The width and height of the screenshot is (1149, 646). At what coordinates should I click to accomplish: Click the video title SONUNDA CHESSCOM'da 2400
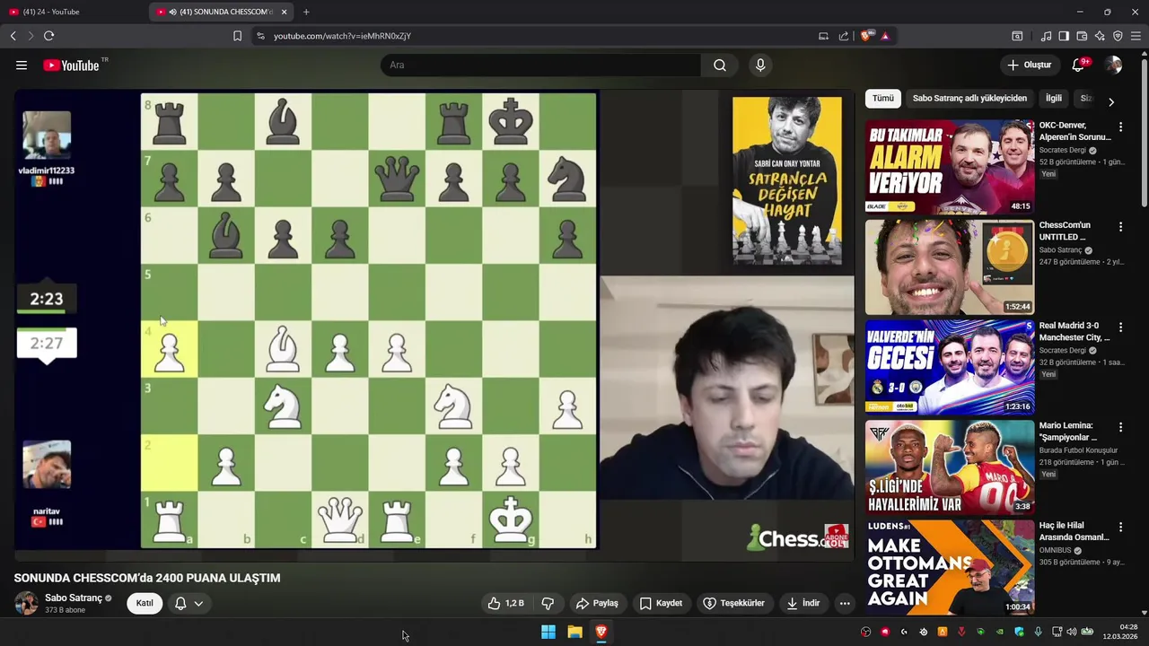pyautogui.click(x=147, y=578)
